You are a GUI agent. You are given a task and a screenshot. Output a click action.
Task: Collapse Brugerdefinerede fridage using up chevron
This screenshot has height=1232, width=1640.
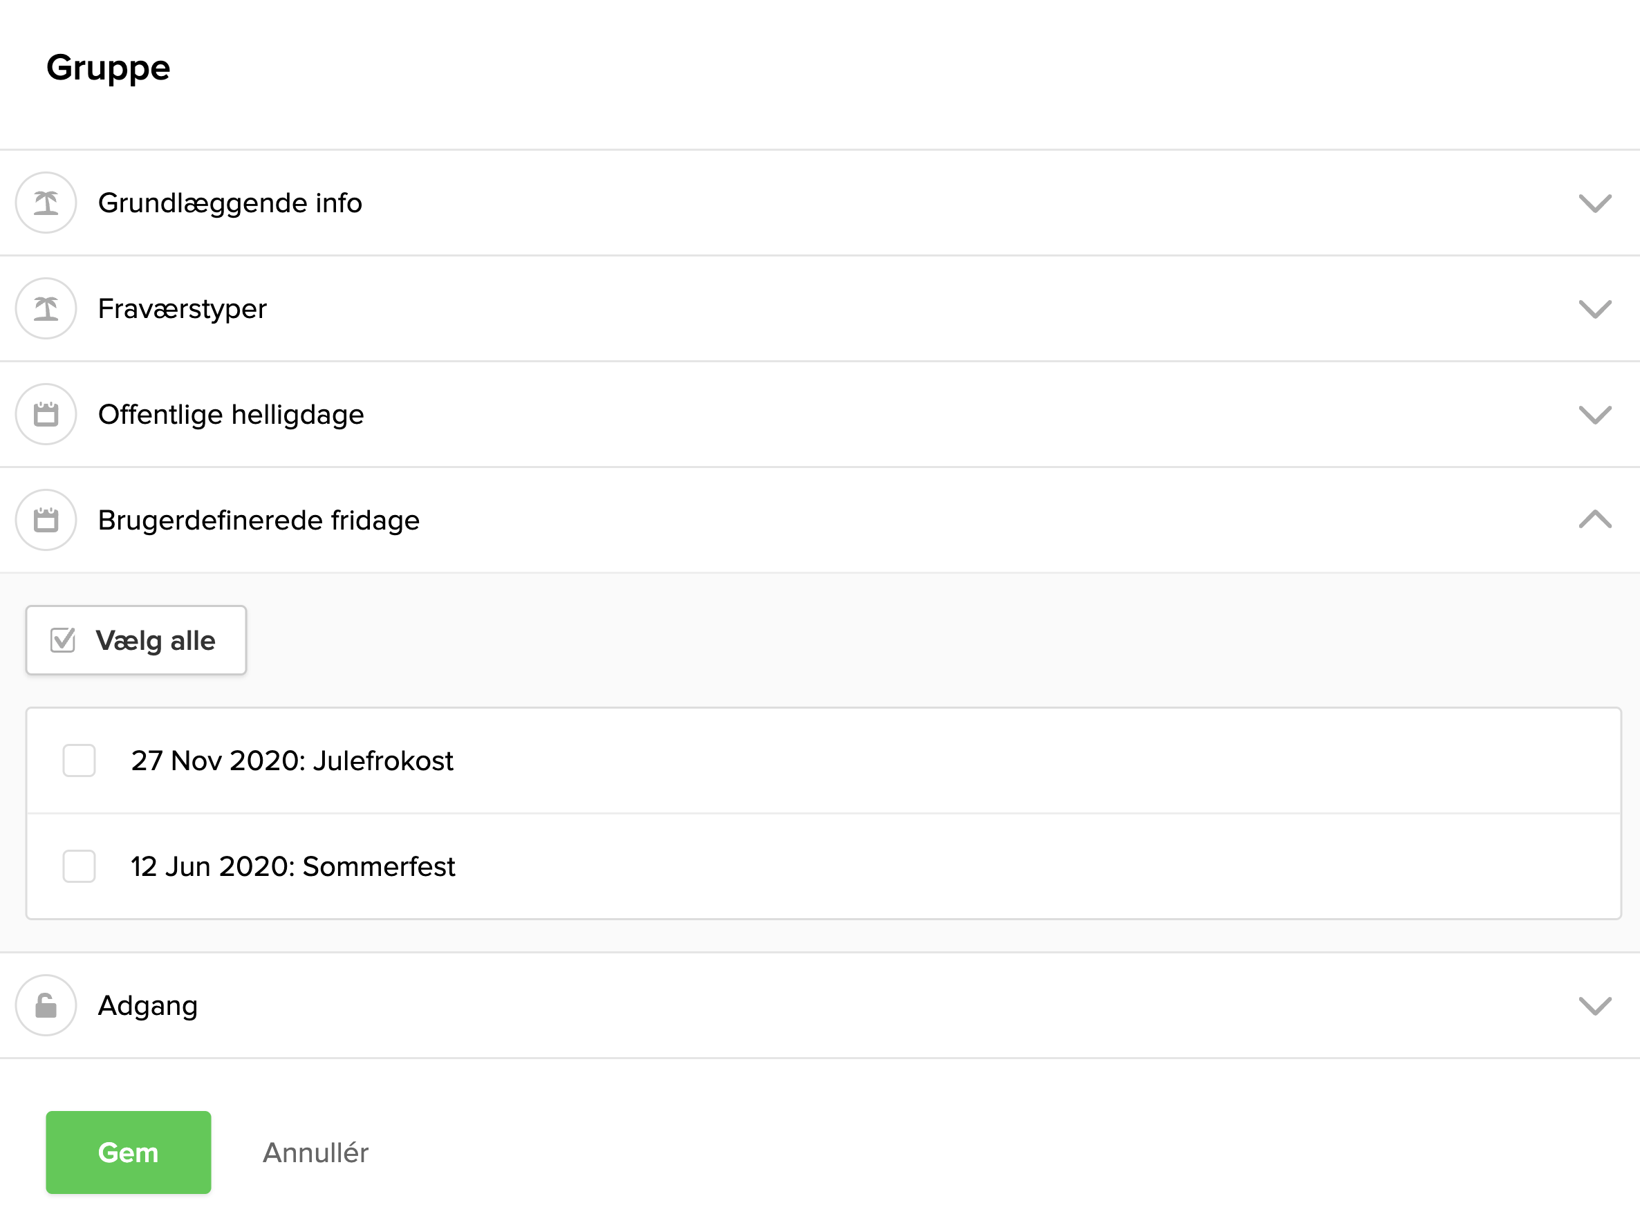click(x=1595, y=520)
